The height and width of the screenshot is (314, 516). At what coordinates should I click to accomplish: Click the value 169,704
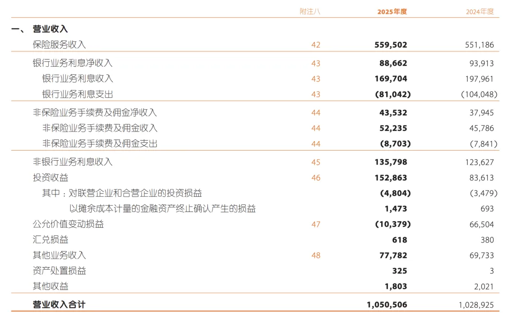[x=391, y=79]
